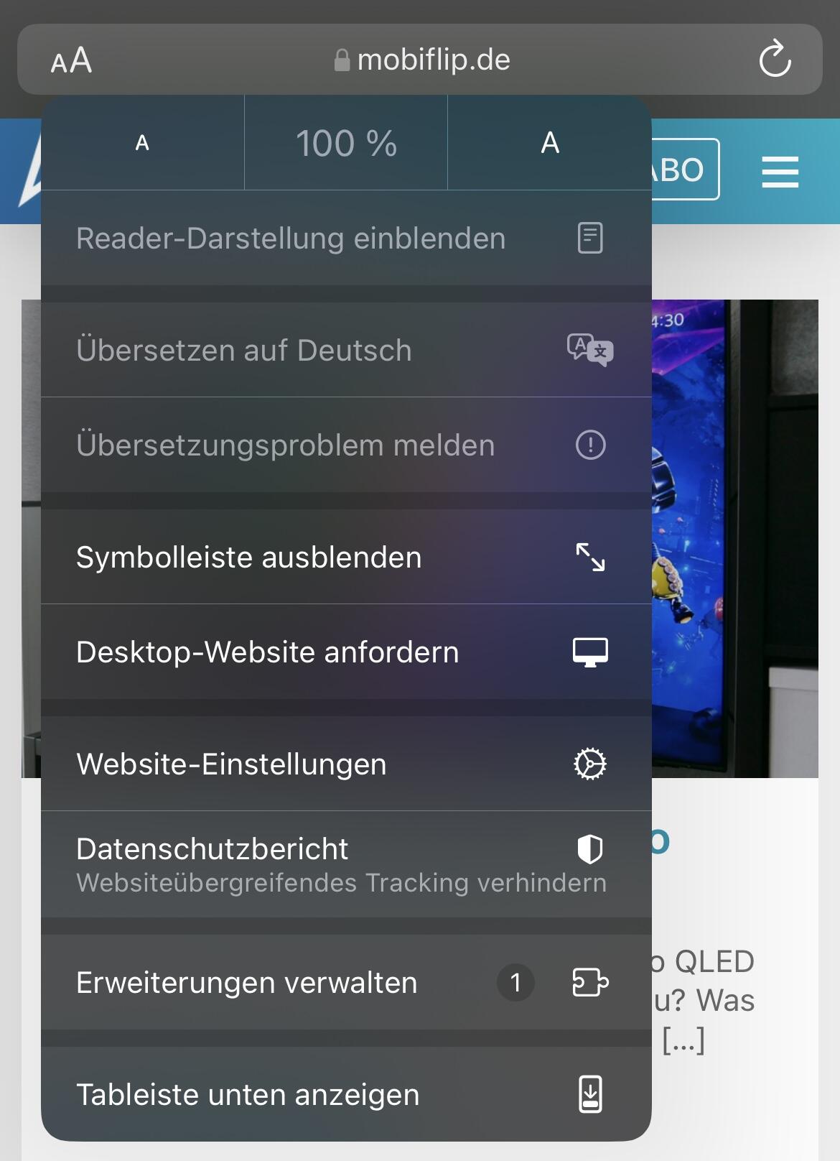
Task: Select Übersetzungsproblem melden
Action: [x=286, y=445]
